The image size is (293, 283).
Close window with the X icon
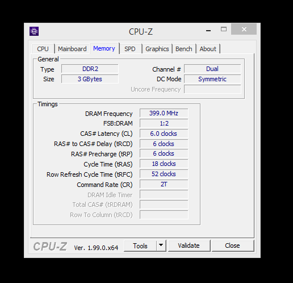click(244, 29)
